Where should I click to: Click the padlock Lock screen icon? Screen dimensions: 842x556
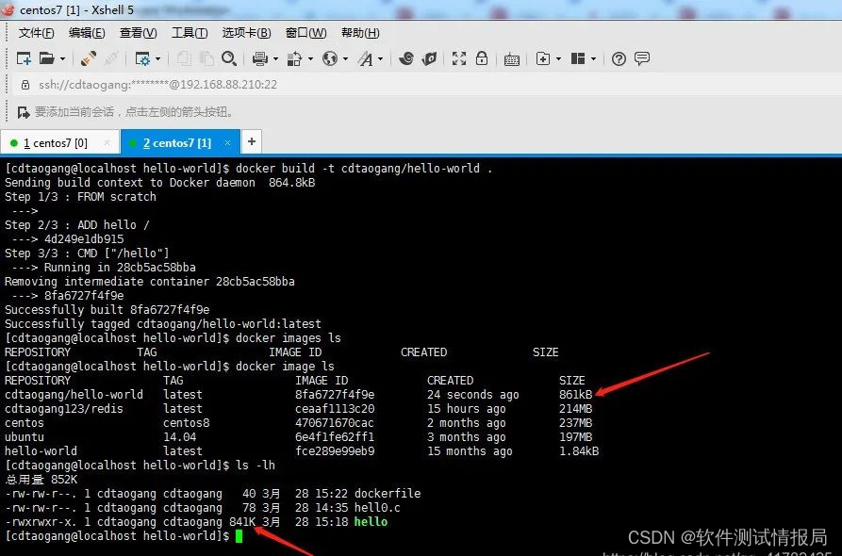tap(482, 58)
